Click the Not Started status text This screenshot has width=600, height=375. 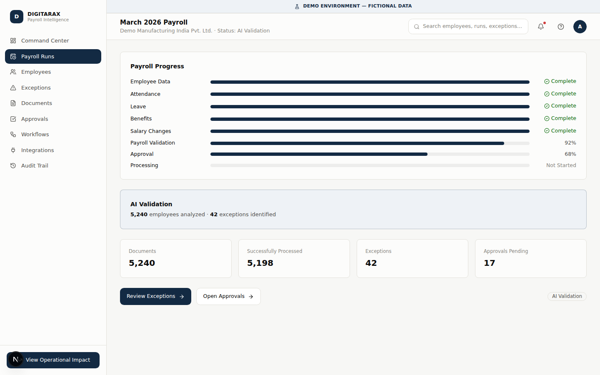coord(561,165)
